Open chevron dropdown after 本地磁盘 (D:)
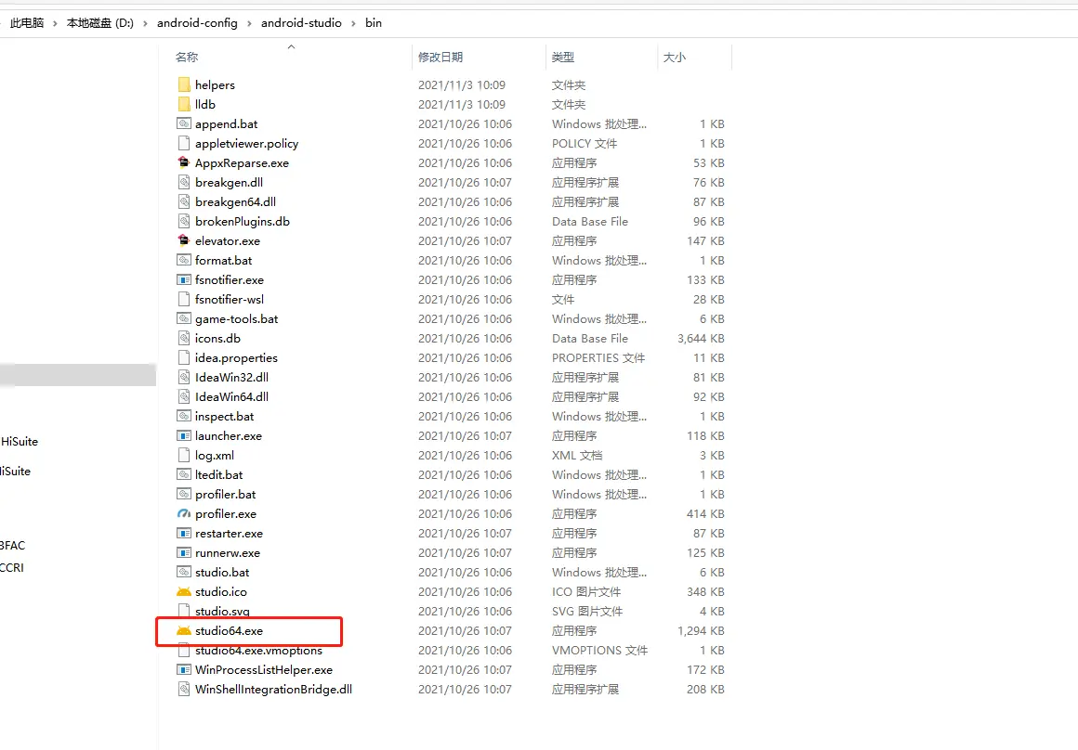The image size is (1078, 750). 145,23
